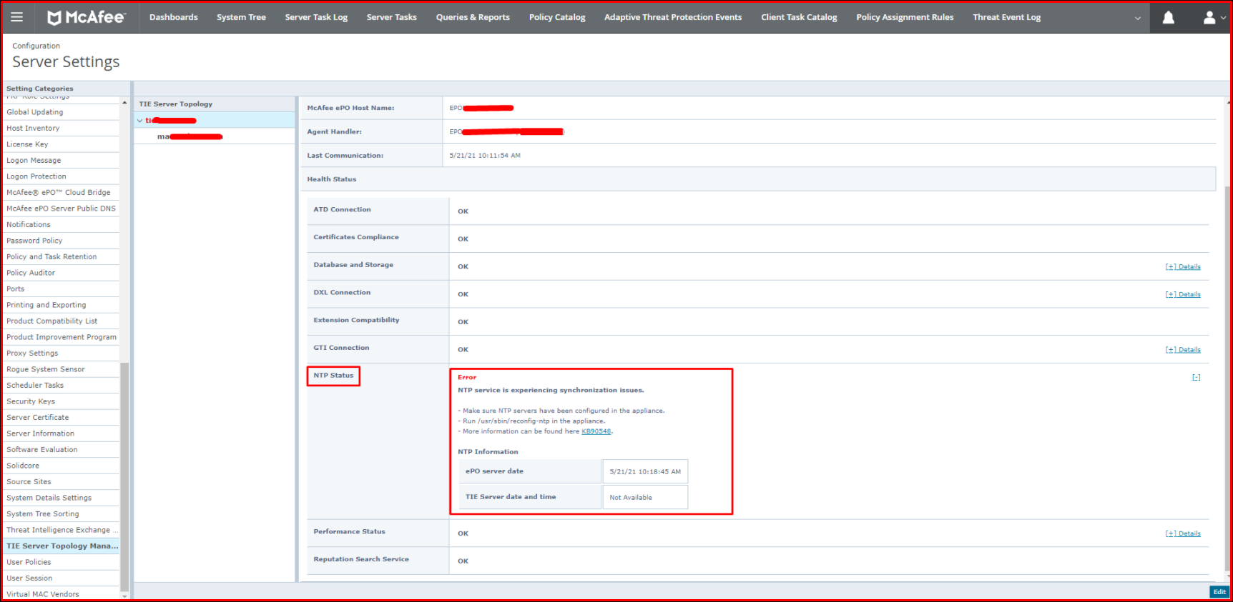Click Setting Categories scrollbar up arrow

coord(124,102)
